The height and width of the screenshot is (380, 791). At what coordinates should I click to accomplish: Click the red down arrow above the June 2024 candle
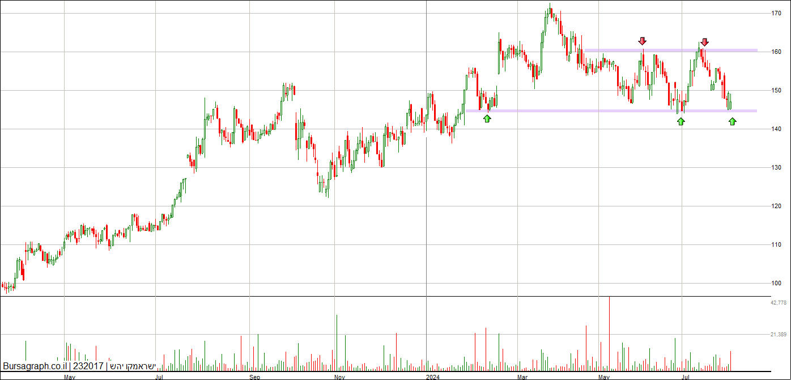642,41
